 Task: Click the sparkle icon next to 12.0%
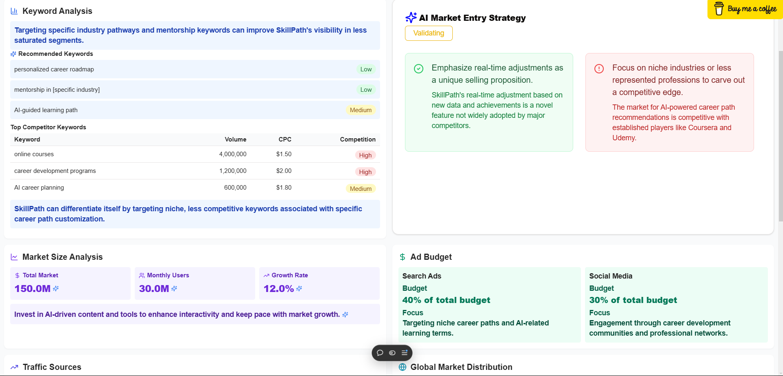click(x=299, y=288)
